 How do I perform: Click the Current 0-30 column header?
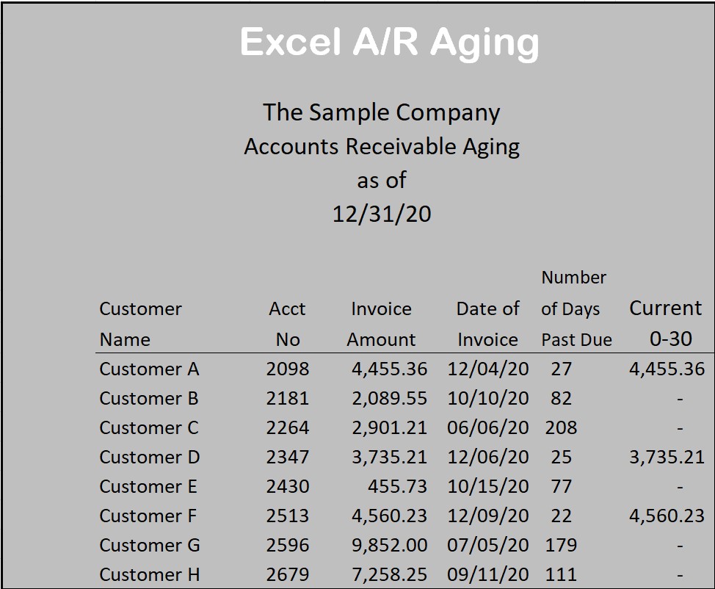coord(666,323)
